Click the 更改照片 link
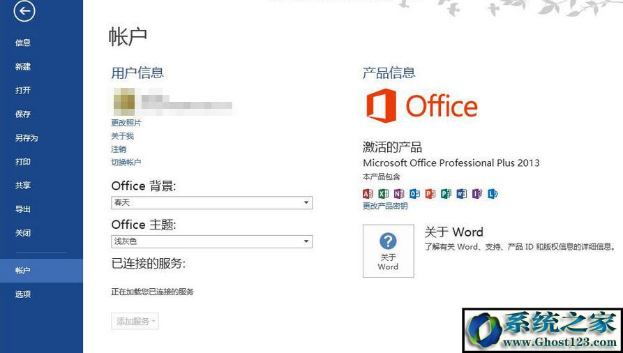The height and width of the screenshot is (353, 623). tap(126, 123)
